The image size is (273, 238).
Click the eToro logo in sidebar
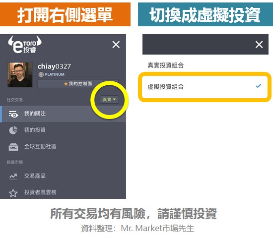pos(25,45)
